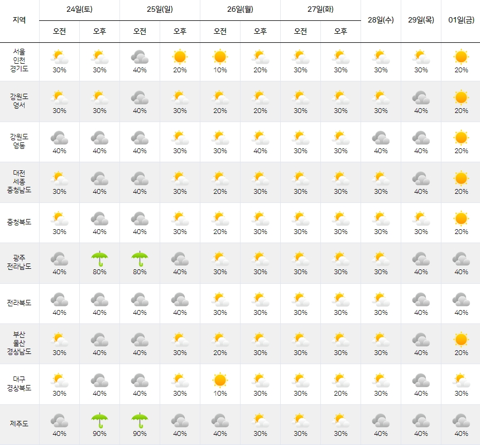Click the umbrella icon for 광주 전라남도 24일 오후
The height and width of the screenshot is (445, 480).
pyautogui.click(x=100, y=259)
